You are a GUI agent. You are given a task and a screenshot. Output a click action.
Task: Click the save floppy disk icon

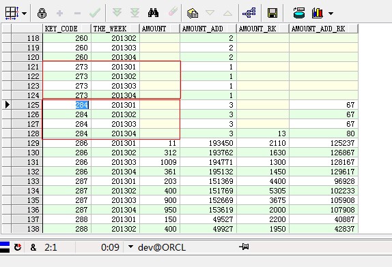click(272, 13)
